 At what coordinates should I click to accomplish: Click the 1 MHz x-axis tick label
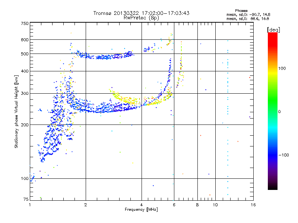(x=30, y=205)
